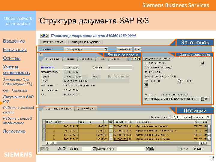
Task: Click the filter icon in positions toolbar
Action: 64,149
